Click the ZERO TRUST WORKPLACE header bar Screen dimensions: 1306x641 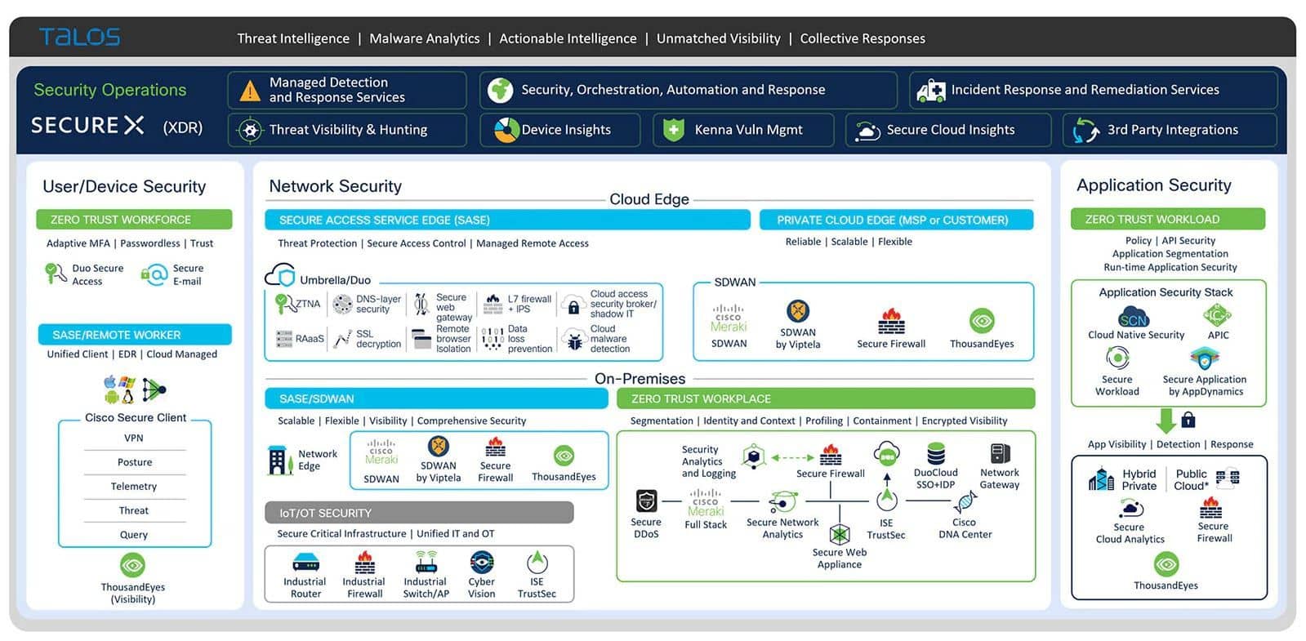point(826,398)
